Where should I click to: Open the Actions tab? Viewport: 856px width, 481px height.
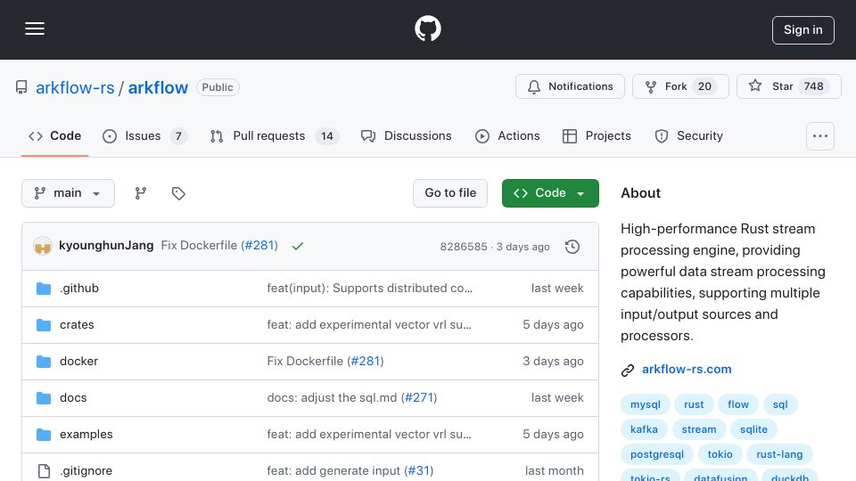click(507, 135)
